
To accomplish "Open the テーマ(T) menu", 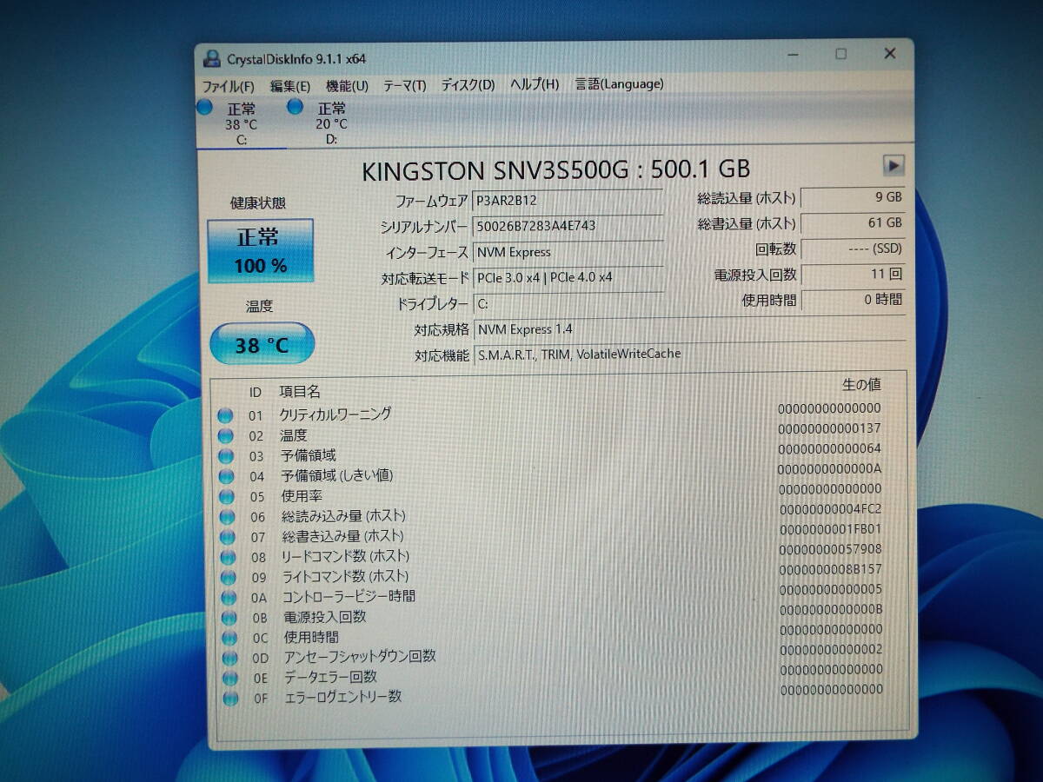I will point(405,85).
